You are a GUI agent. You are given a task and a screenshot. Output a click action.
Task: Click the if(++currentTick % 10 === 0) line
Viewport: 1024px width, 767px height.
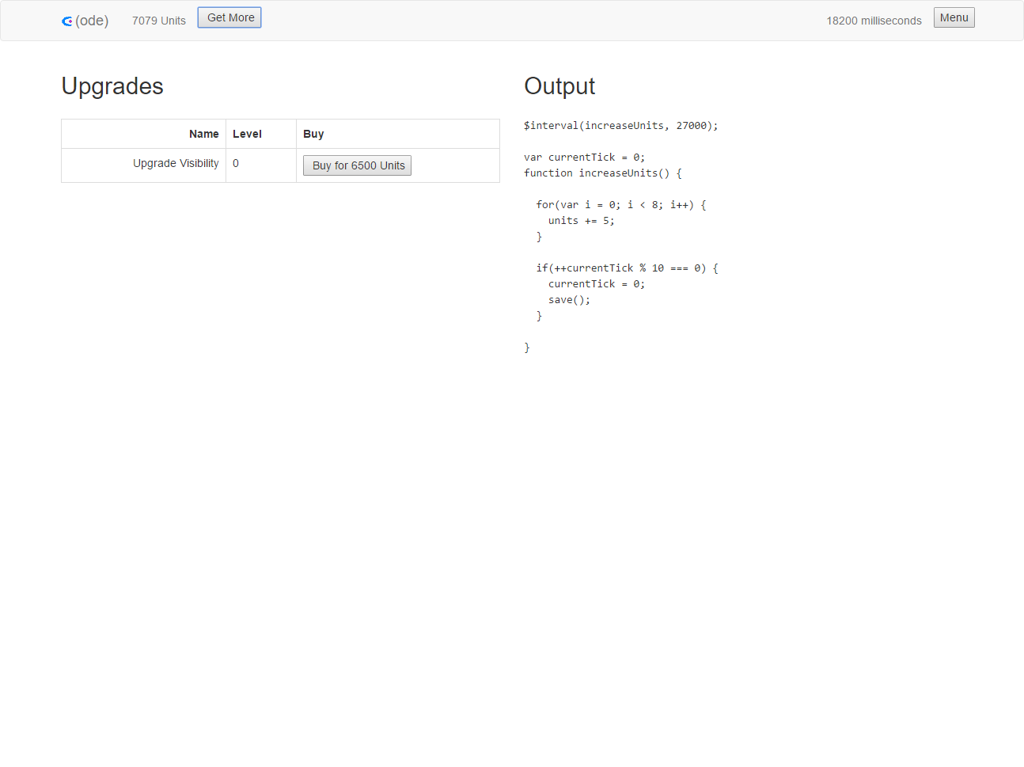point(627,268)
